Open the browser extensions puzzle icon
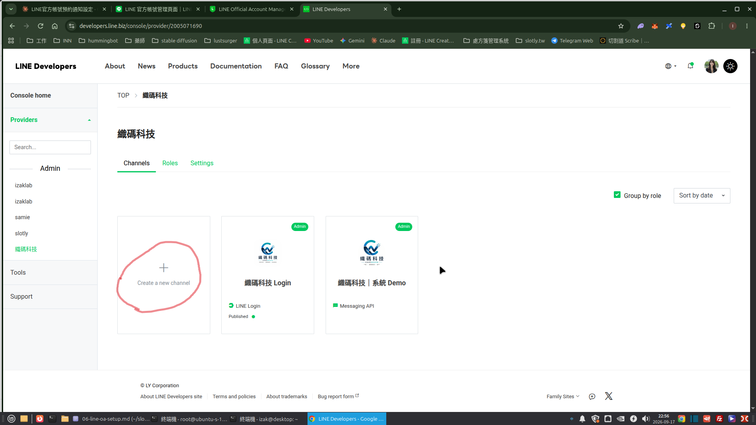The height and width of the screenshot is (425, 756). click(712, 26)
